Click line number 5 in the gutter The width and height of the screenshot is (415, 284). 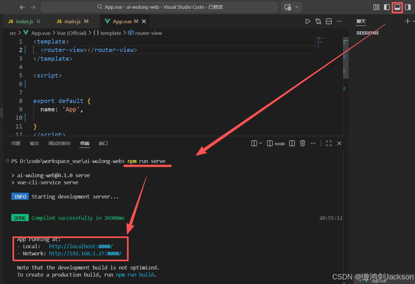click(x=21, y=75)
